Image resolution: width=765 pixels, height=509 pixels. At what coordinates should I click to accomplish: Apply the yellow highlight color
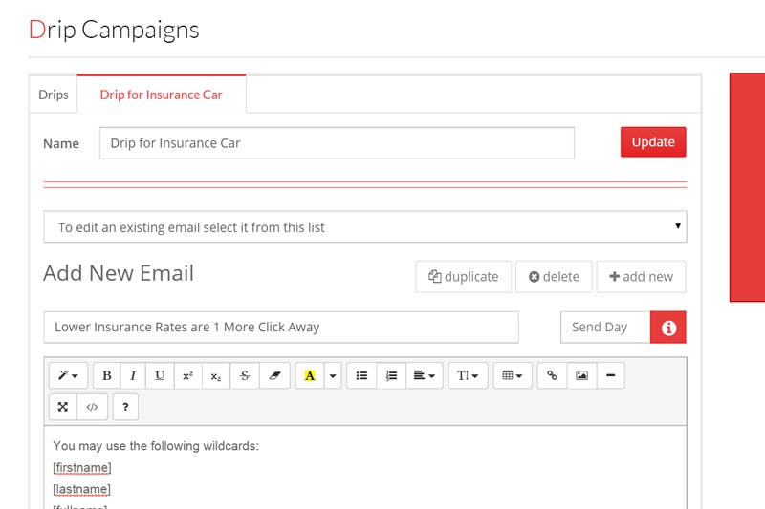point(309,375)
